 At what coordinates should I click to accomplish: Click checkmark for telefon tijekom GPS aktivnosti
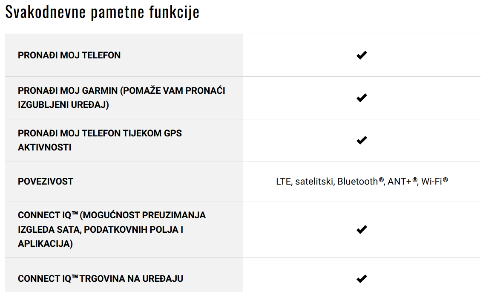tap(362, 140)
